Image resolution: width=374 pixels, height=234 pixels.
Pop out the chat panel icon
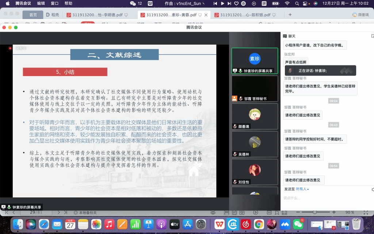pos(372,36)
